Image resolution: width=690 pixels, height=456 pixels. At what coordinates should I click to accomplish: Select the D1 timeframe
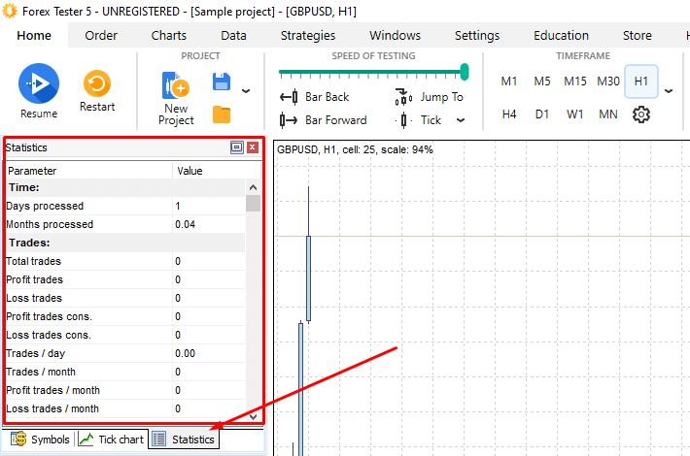click(x=542, y=114)
